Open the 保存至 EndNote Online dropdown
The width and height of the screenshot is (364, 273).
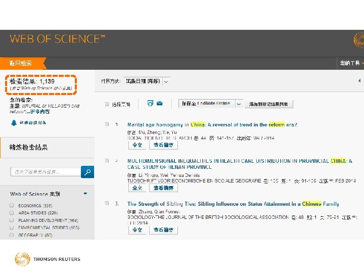coord(210,104)
